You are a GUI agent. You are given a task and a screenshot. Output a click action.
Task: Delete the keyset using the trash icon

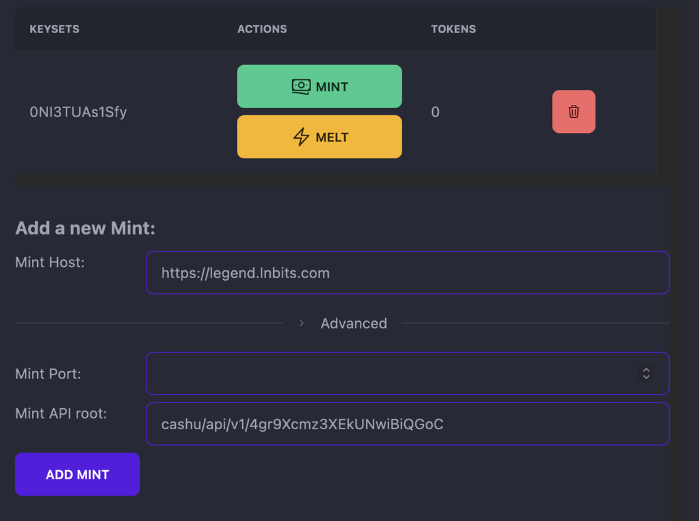point(574,111)
